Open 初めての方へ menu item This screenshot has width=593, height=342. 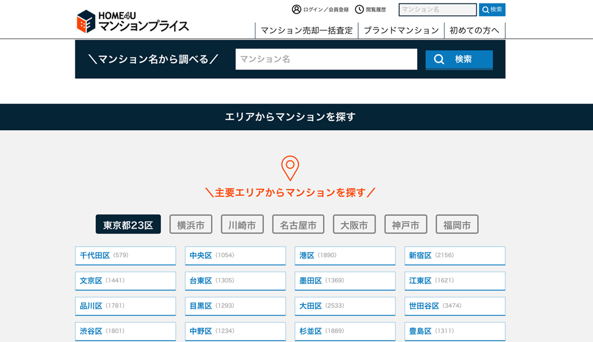coord(474,30)
